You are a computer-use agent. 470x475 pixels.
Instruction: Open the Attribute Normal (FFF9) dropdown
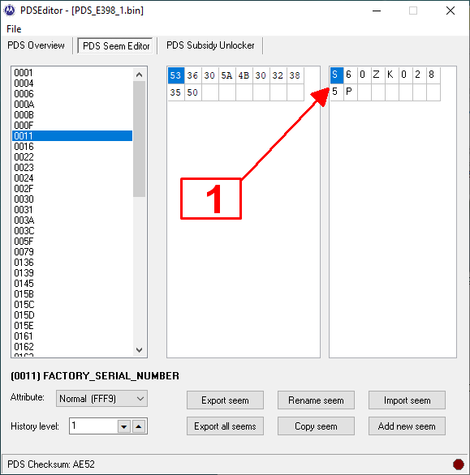pos(102,398)
